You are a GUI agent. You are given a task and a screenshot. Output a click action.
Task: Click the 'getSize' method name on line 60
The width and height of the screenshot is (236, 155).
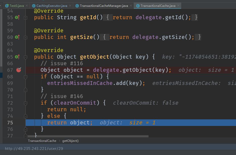coord(81,37)
